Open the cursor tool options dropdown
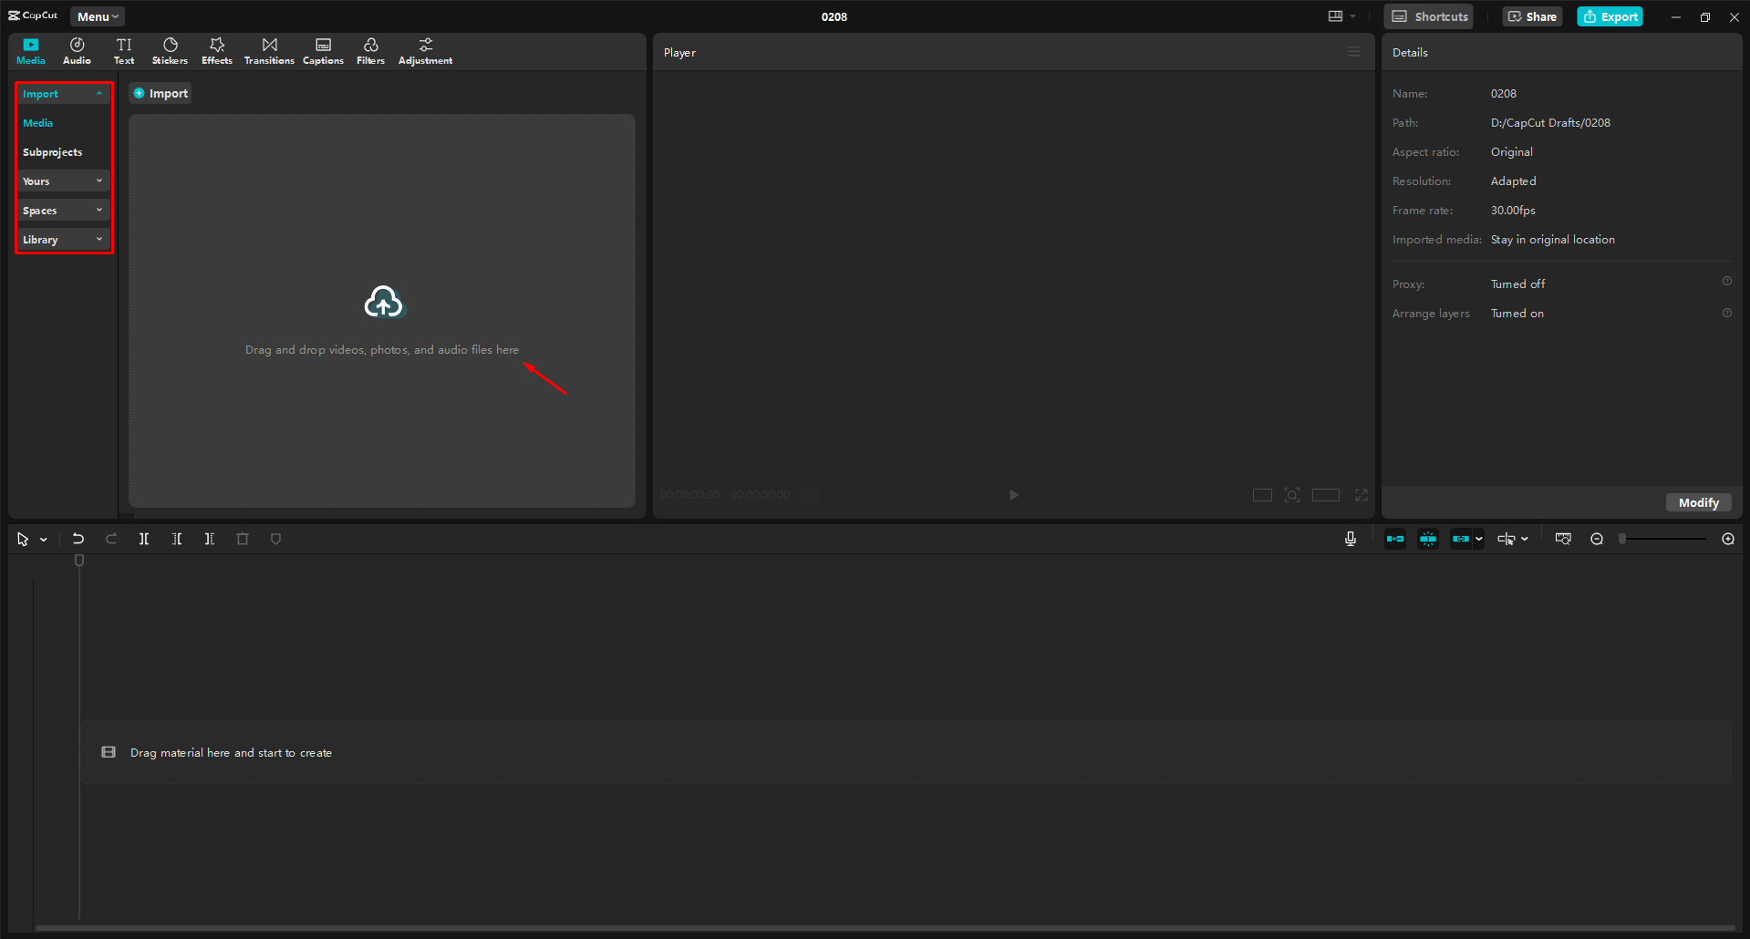Viewport: 1750px width, 939px height. [42, 538]
